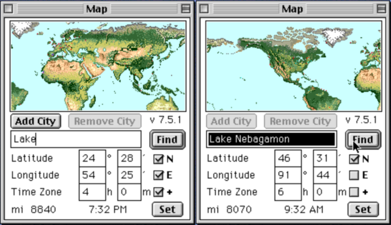Viewport: 391px width, 225px height.
Task: Click the collapse box of left Map window
Action: click(x=186, y=9)
